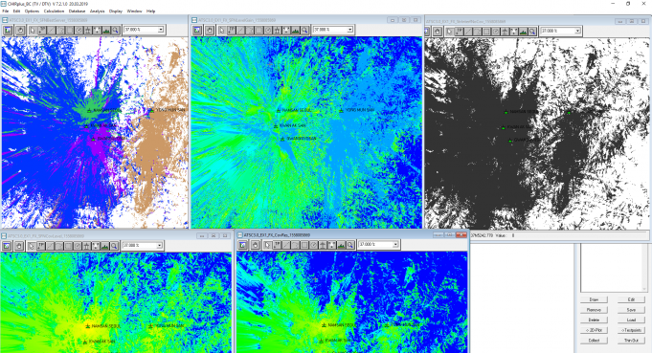Select the transmitter tower icon in LevelGain toolbar
Viewport: 652px width, 353px height.
pyautogui.click(x=277, y=30)
